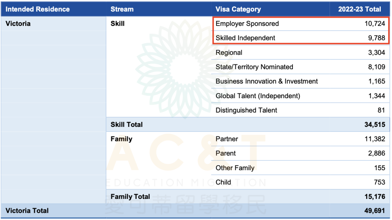Select Global Talent (Independent) cell

(258, 96)
